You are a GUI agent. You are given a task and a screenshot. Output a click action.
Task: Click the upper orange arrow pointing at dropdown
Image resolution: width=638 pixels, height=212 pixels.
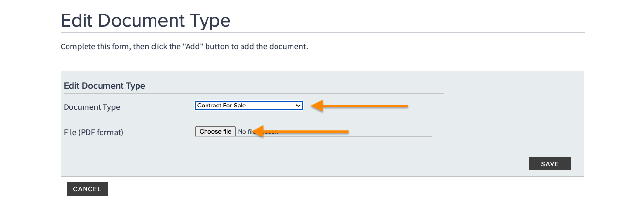(360, 106)
